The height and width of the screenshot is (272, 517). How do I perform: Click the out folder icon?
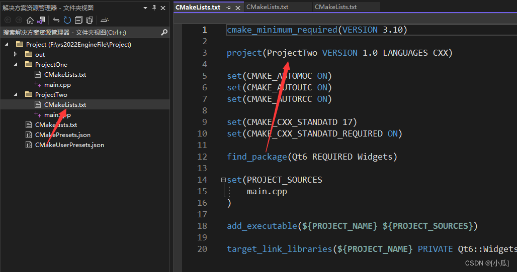pyautogui.click(x=29, y=54)
